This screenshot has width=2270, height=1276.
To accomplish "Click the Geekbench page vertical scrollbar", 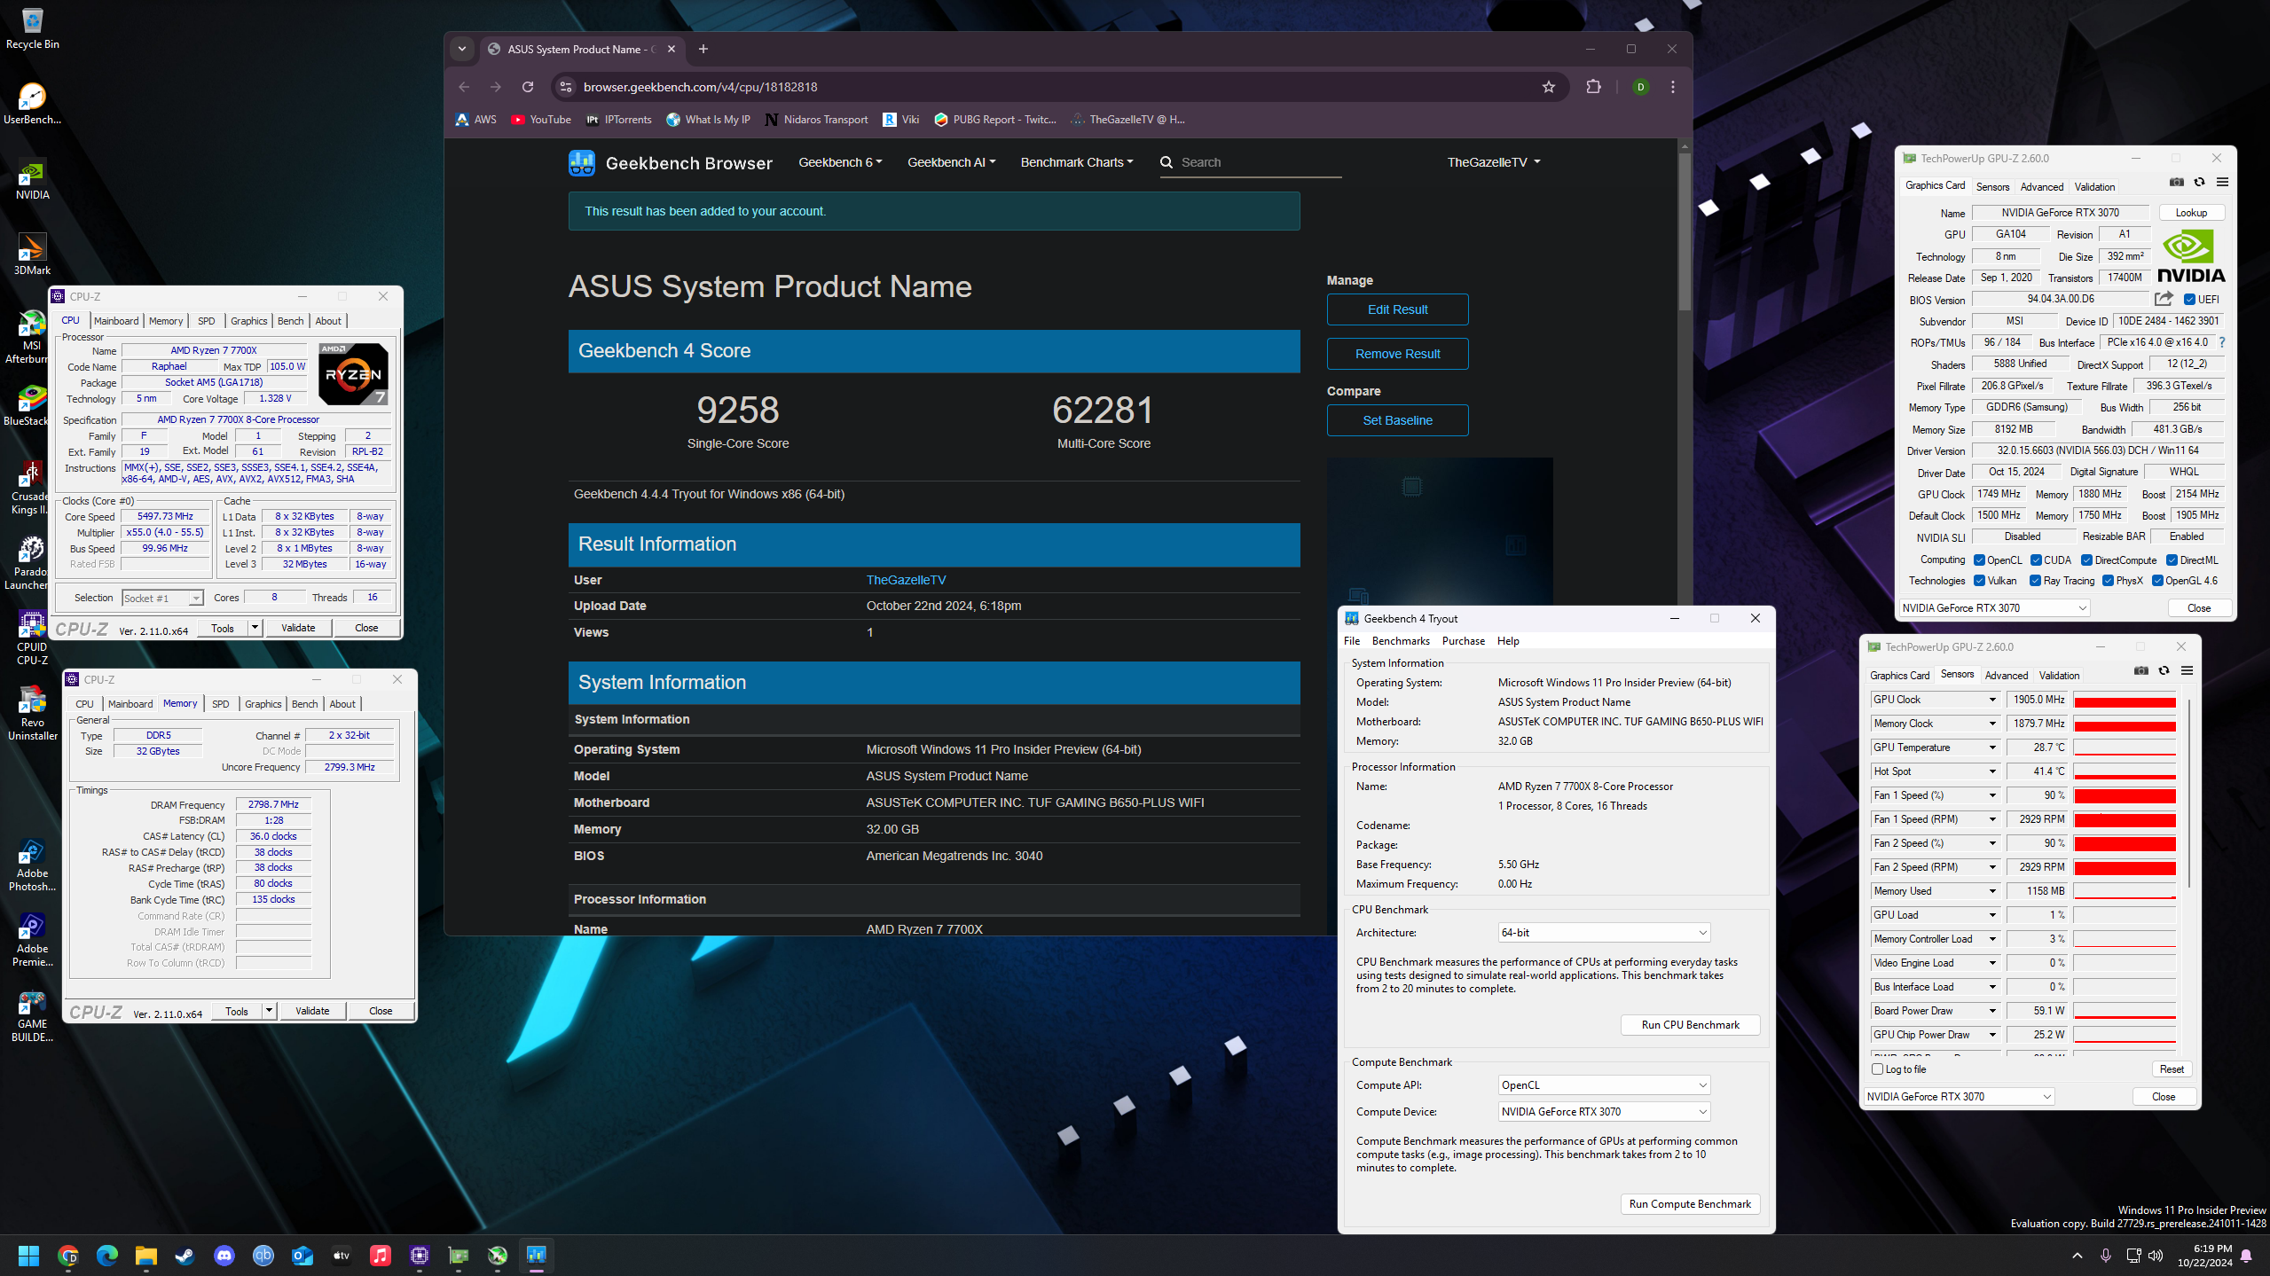I will point(1685,231).
